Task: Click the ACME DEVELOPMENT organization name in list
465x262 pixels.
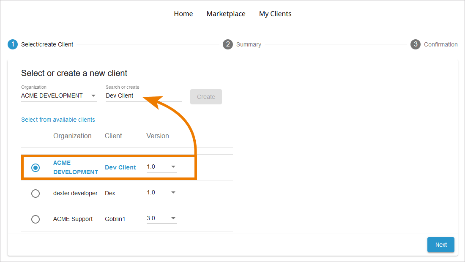Action: click(75, 167)
